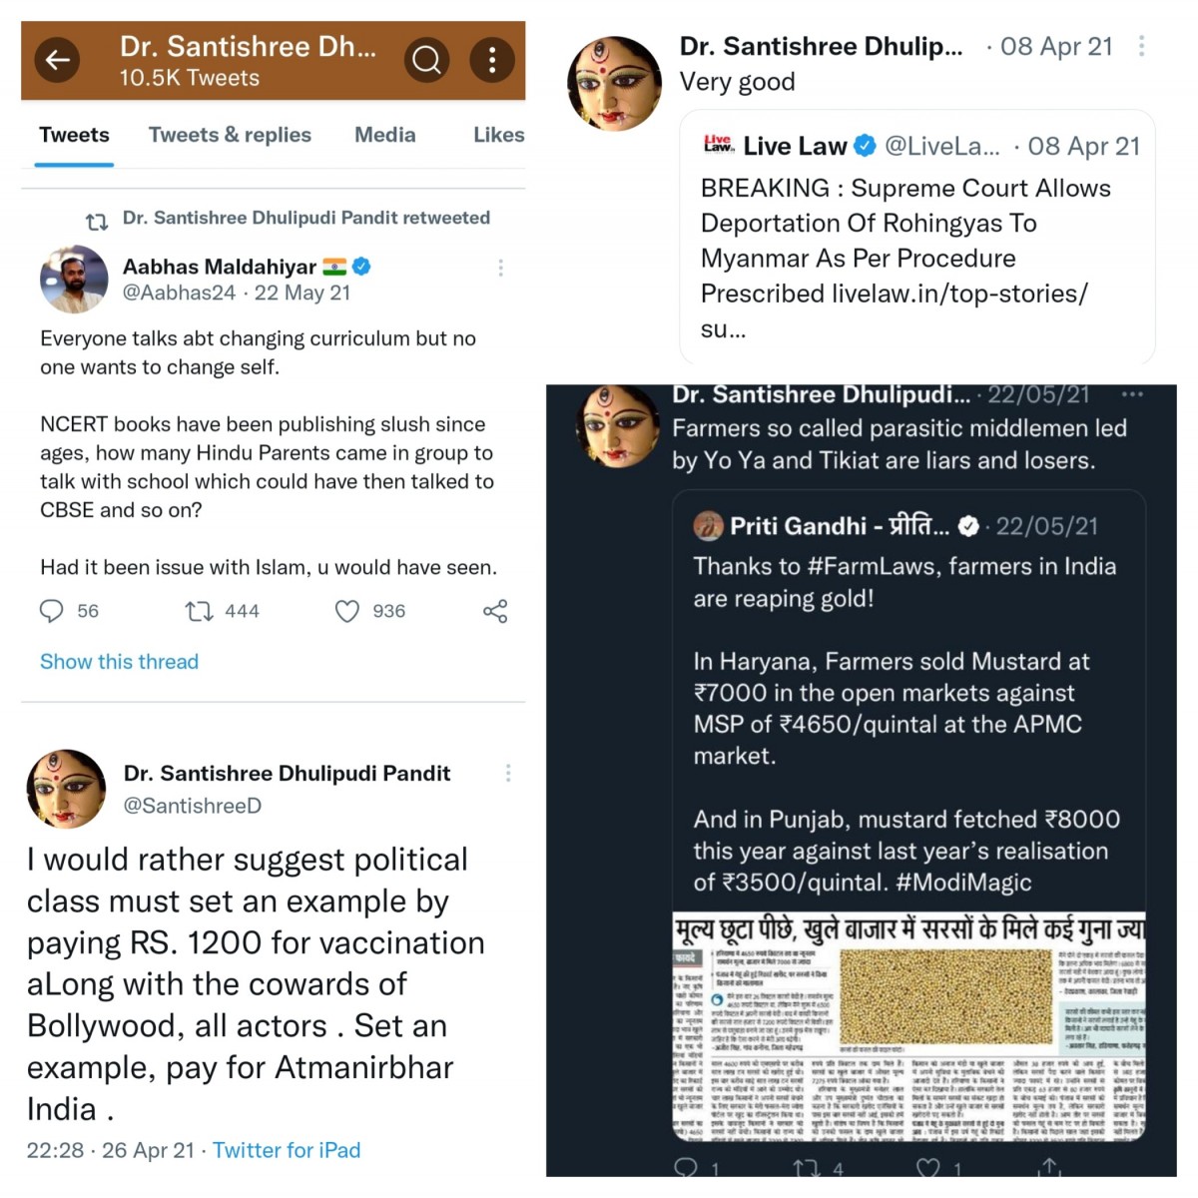Screen dimensions: 1198x1198
Task: Click the Show this thread link
Action: point(119,662)
